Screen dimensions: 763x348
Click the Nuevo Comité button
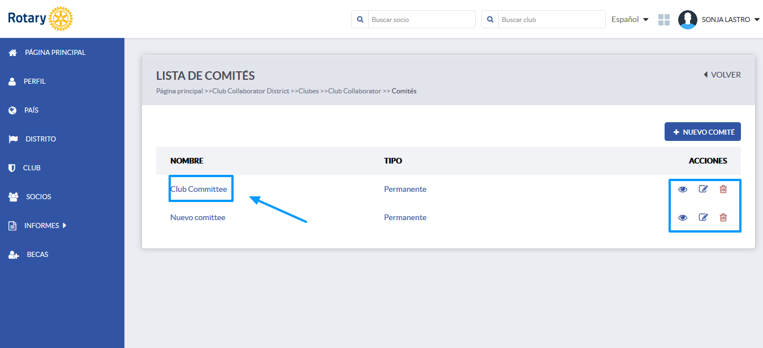click(x=702, y=132)
